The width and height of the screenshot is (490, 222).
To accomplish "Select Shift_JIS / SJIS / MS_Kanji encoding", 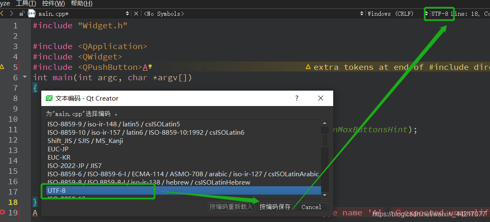I will pos(183,141).
